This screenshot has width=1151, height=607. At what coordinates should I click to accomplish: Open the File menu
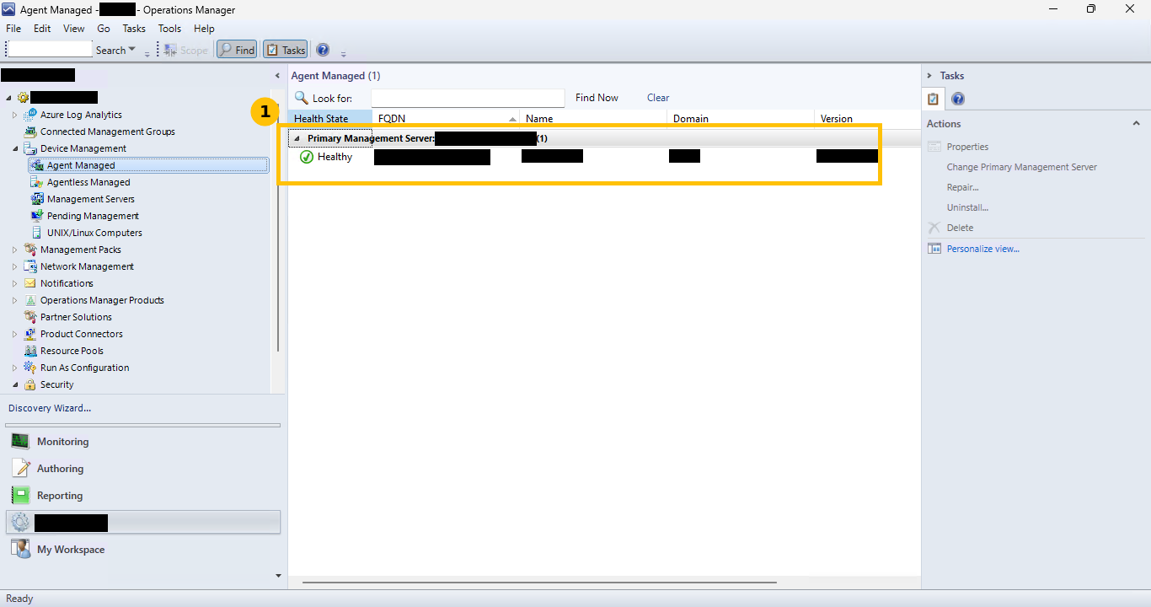[13, 29]
